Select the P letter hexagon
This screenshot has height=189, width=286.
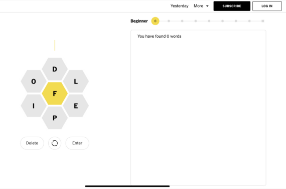tap(55, 118)
